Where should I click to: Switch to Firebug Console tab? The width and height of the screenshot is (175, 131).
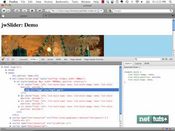[x=23, y=59]
